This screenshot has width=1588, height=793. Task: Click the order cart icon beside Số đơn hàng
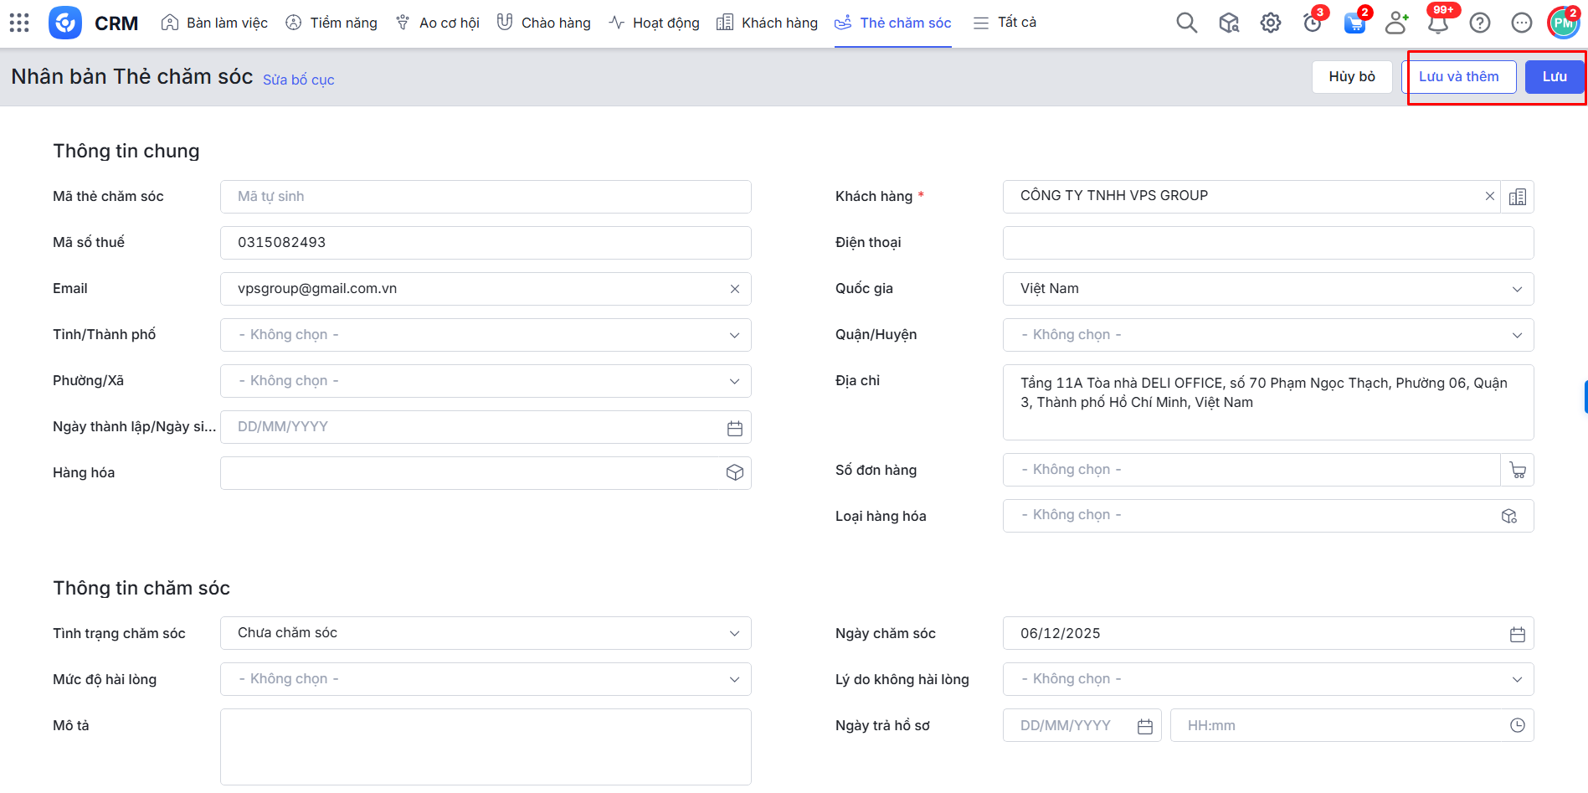point(1517,471)
